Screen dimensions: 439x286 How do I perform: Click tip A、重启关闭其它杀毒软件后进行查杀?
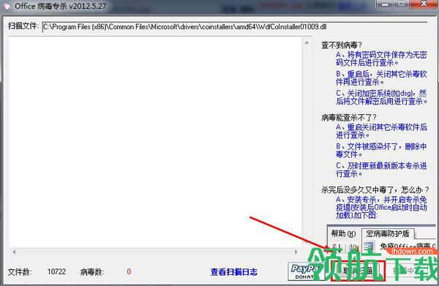click(x=381, y=131)
